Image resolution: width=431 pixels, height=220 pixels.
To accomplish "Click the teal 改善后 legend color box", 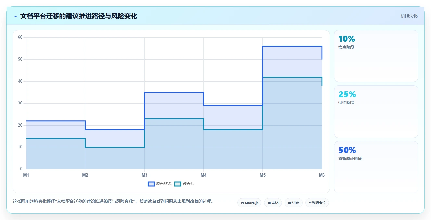I will tap(178, 184).
